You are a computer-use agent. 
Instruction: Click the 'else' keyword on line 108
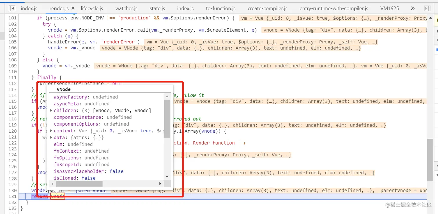click(x=48, y=60)
